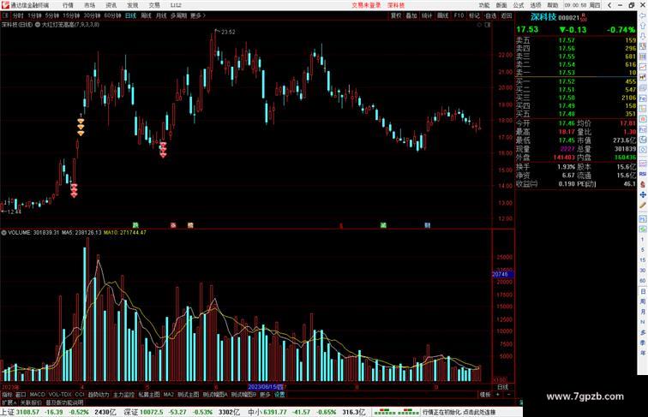Click the blue event marker under August candles
The height and width of the screenshot is (417, 648).
pos(428,225)
